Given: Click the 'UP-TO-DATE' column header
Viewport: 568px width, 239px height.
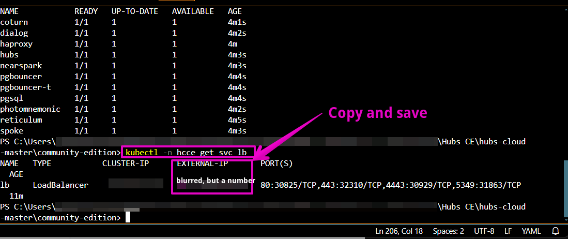Looking at the screenshot, I should pyautogui.click(x=135, y=11).
